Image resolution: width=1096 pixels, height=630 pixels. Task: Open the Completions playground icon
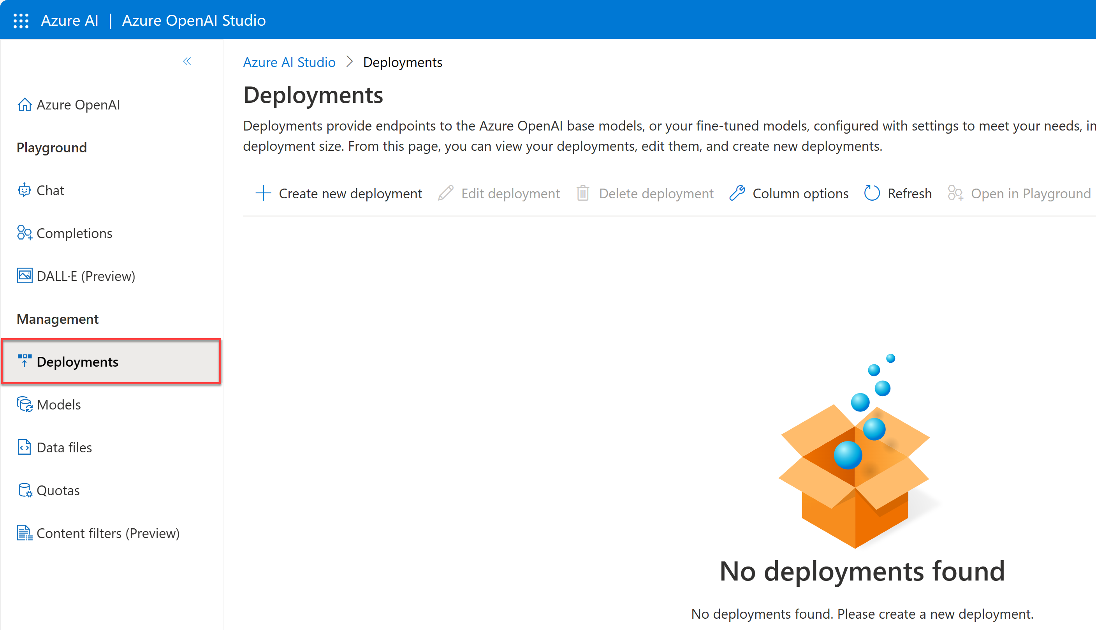point(25,233)
